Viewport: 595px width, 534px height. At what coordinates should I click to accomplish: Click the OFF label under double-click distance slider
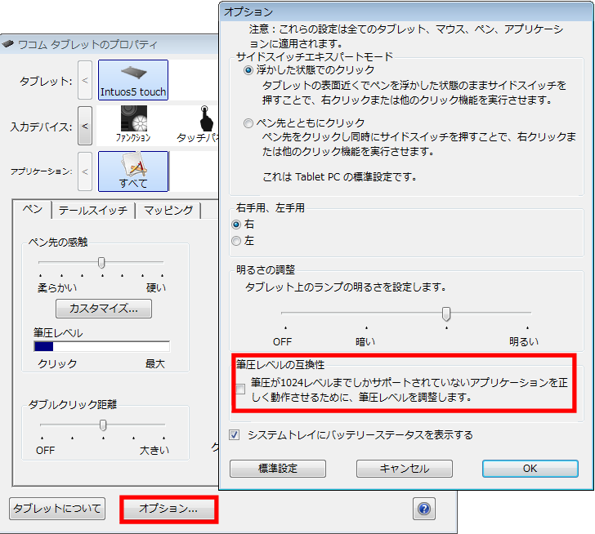(45, 450)
